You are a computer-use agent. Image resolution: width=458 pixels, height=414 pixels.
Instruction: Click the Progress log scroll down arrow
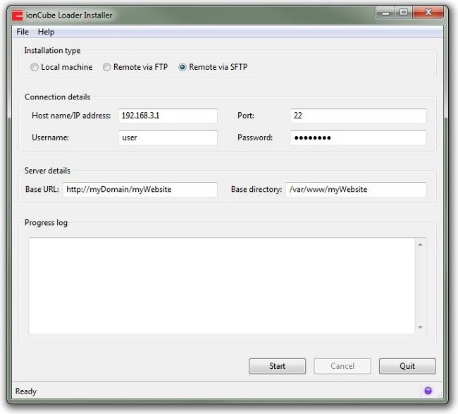(421, 327)
